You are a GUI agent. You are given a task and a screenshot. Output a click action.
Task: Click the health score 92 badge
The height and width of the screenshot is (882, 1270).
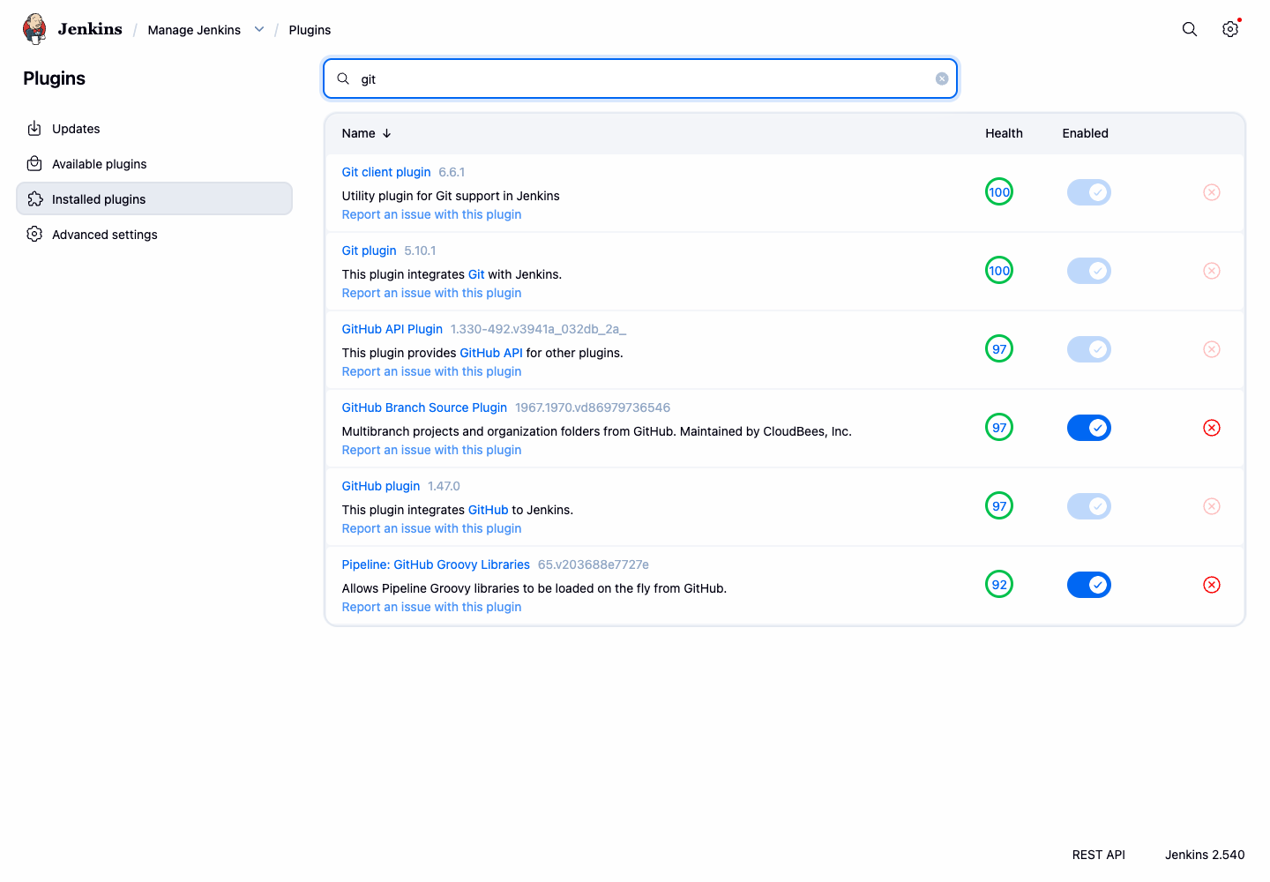click(999, 585)
